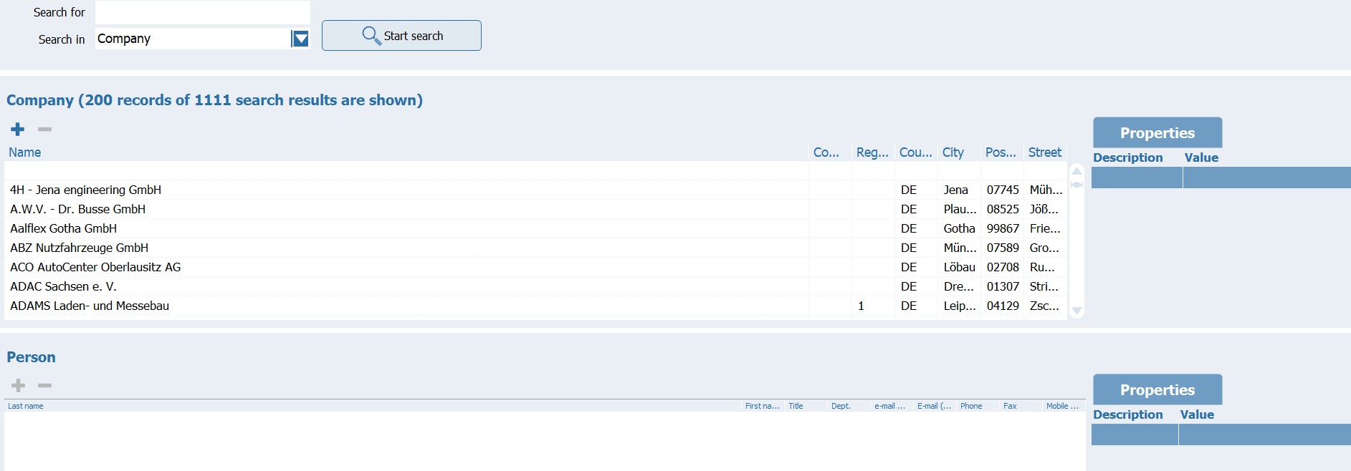Click postal code 07745
The image size is (1351, 471).
click(x=1003, y=190)
